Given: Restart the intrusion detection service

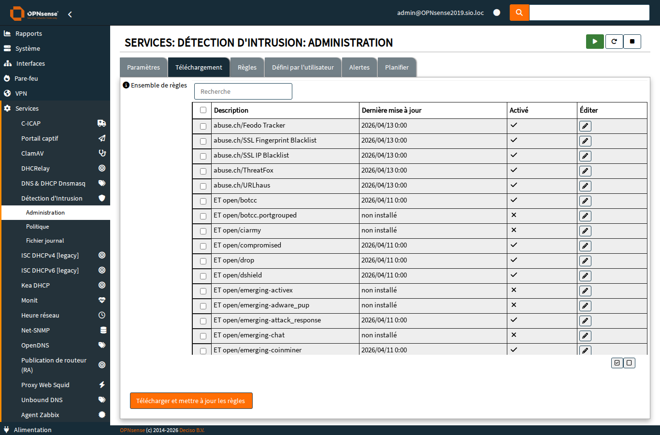Looking at the screenshot, I should click(614, 42).
